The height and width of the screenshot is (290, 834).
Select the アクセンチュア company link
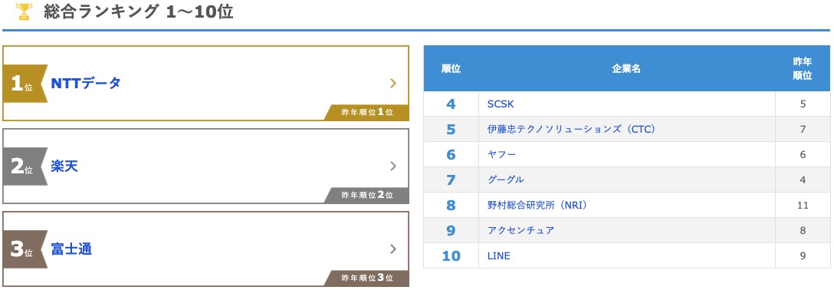[520, 230]
